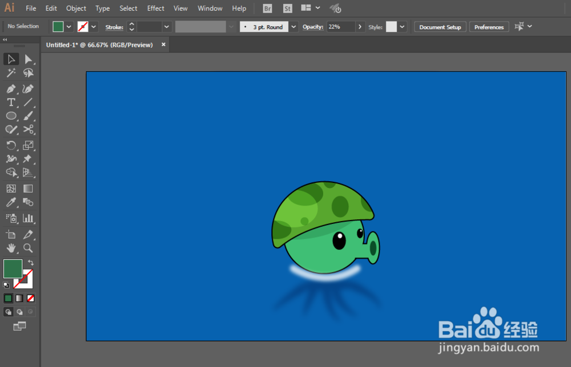Select the Symbol Sprayer tool
Image resolution: width=571 pixels, height=367 pixels.
(x=11, y=218)
